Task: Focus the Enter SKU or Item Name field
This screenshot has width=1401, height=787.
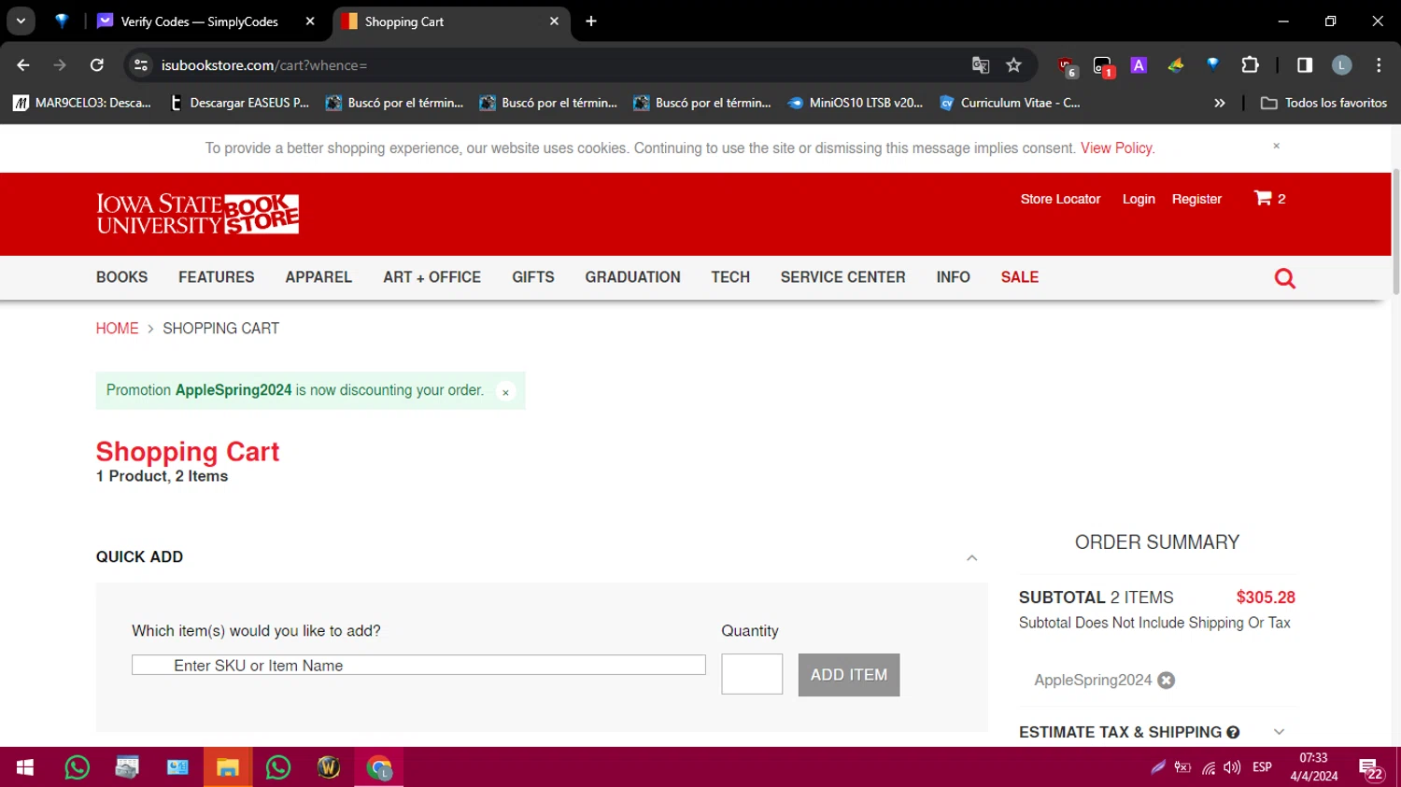Action: pyautogui.click(x=418, y=665)
